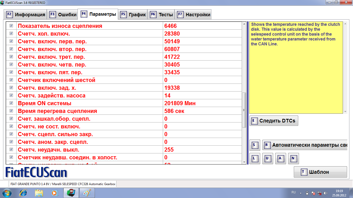Toggle Счетч. неудачн. выкл. checkbox
The image size is (353, 198).
coord(11,150)
